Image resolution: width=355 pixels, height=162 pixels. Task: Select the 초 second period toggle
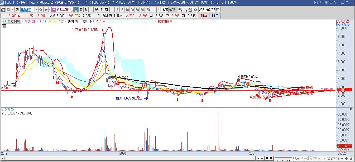102,10
